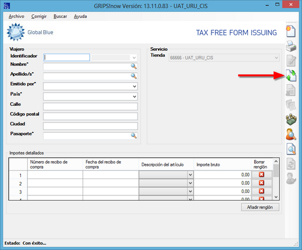Click row 1 Importe bruto 0,00 cell

click(222, 175)
